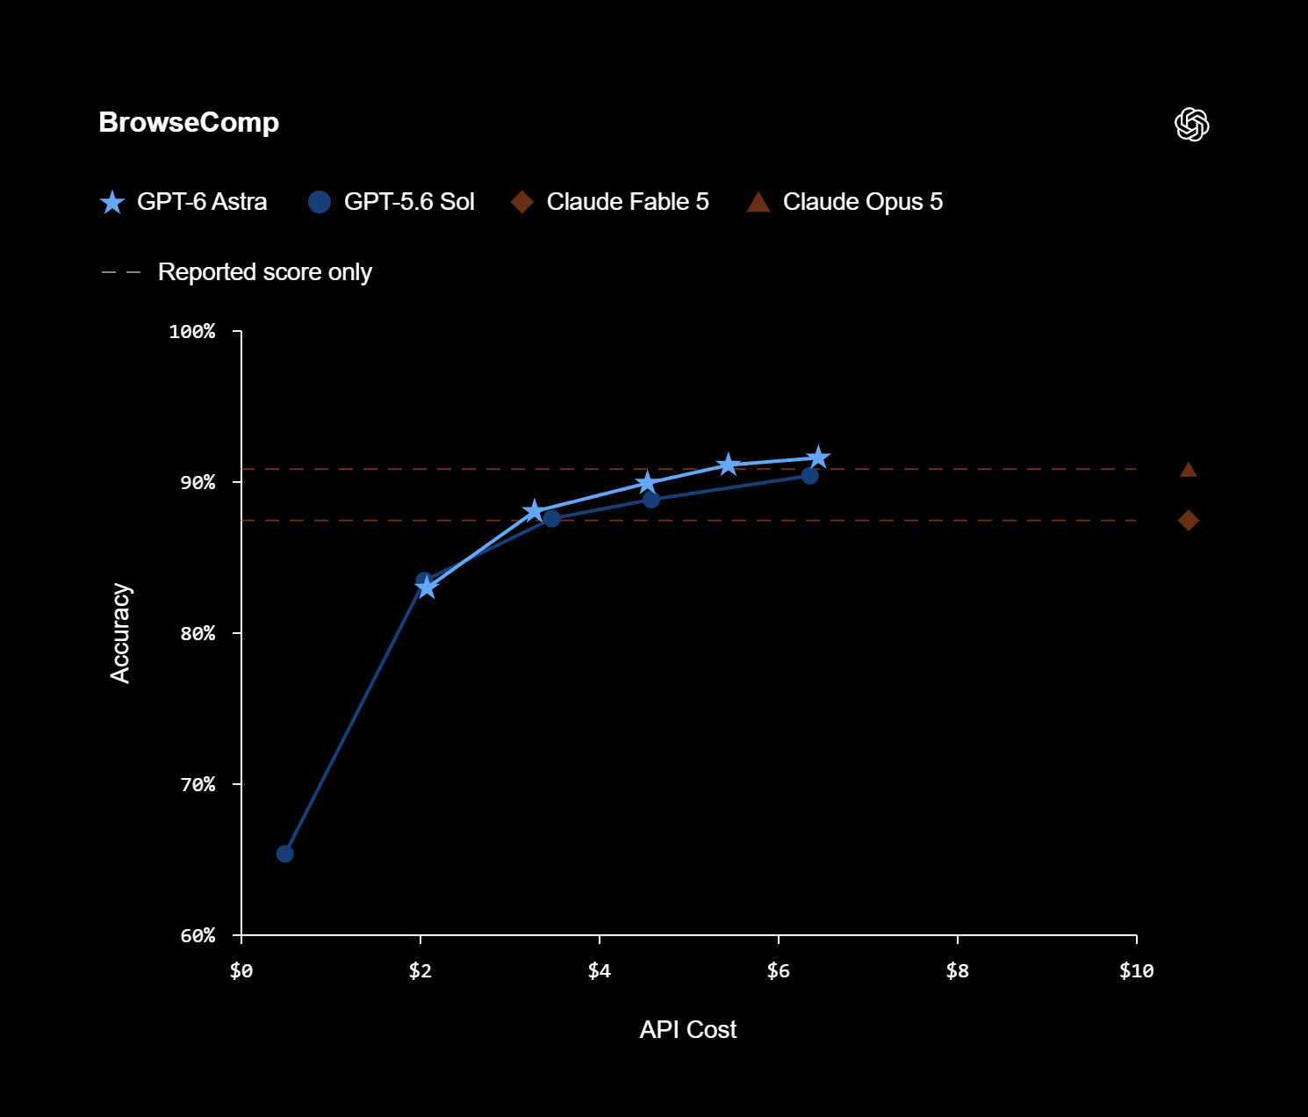Click the OpenAI logo in the corner
The height and width of the screenshot is (1117, 1308).
tap(1191, 125)
